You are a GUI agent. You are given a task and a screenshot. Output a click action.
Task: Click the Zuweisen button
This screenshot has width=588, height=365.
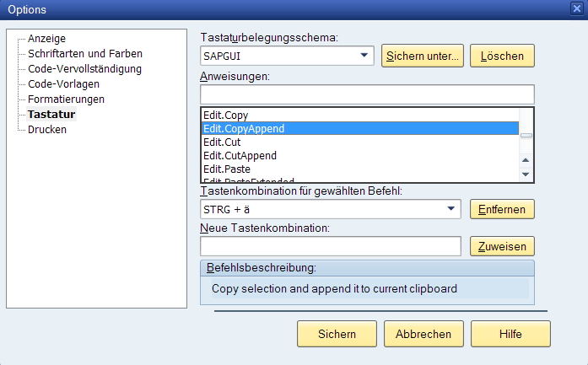click(502, 246)
